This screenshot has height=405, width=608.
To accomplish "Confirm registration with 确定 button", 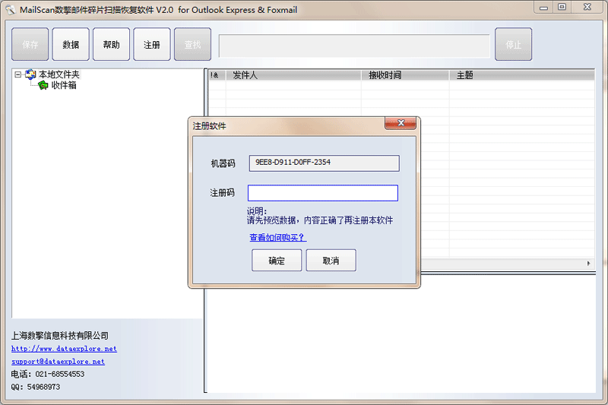I will click(277, 261).
